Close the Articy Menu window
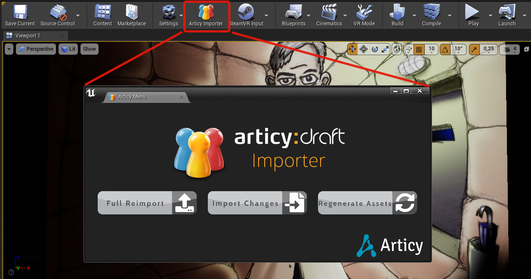 420,90
